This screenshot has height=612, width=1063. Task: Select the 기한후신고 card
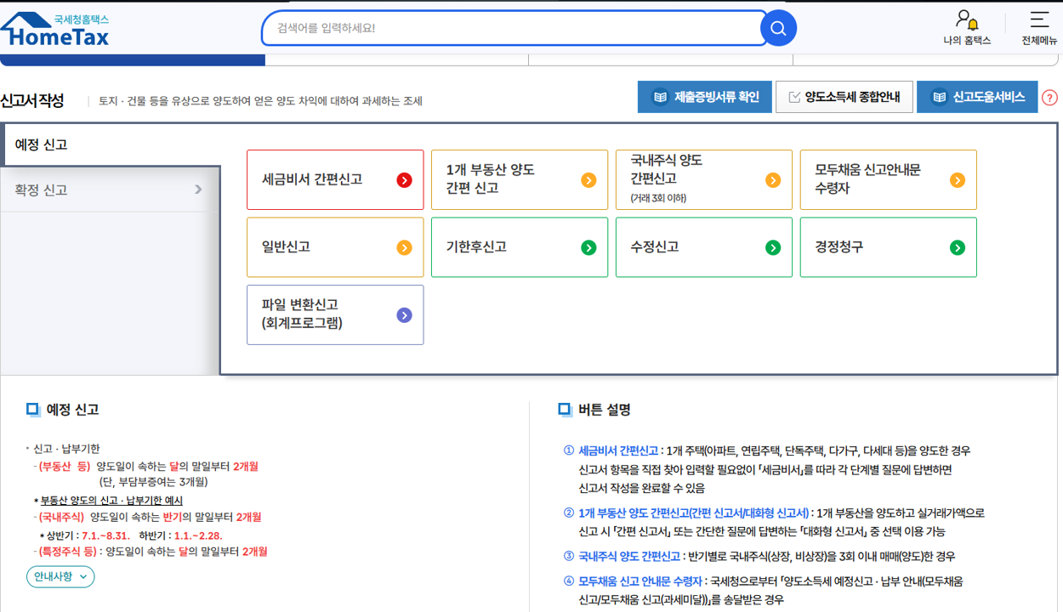point(520,247)
